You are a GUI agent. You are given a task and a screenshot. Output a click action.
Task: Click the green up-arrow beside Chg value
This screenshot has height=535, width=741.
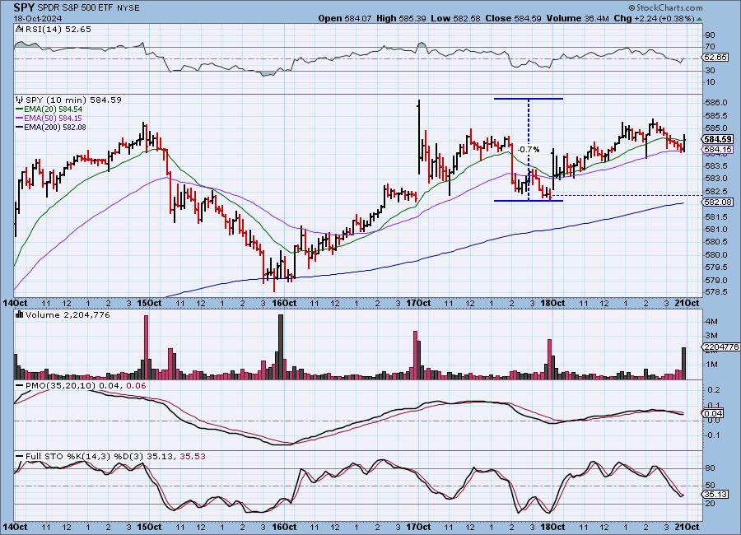[700, 20]
